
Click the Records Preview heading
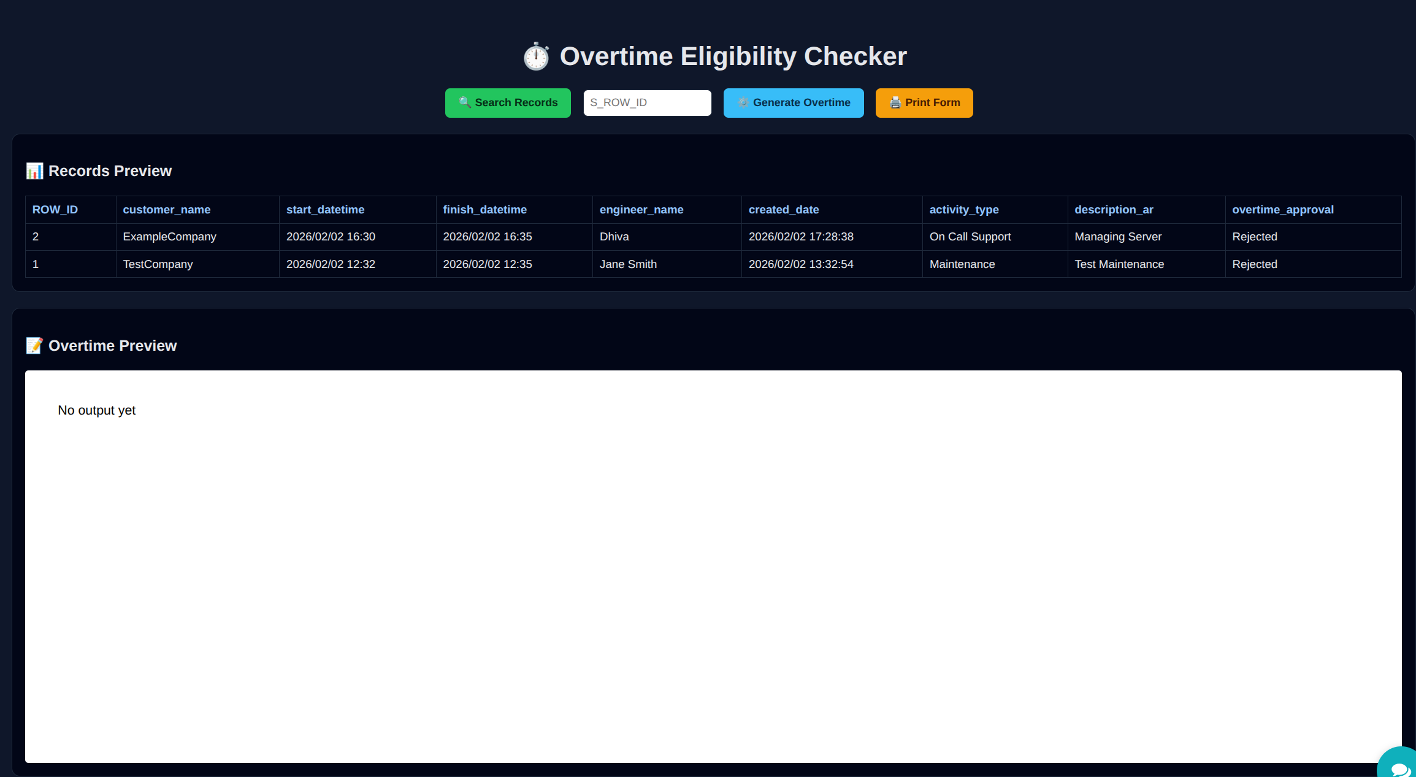(110, 170)
